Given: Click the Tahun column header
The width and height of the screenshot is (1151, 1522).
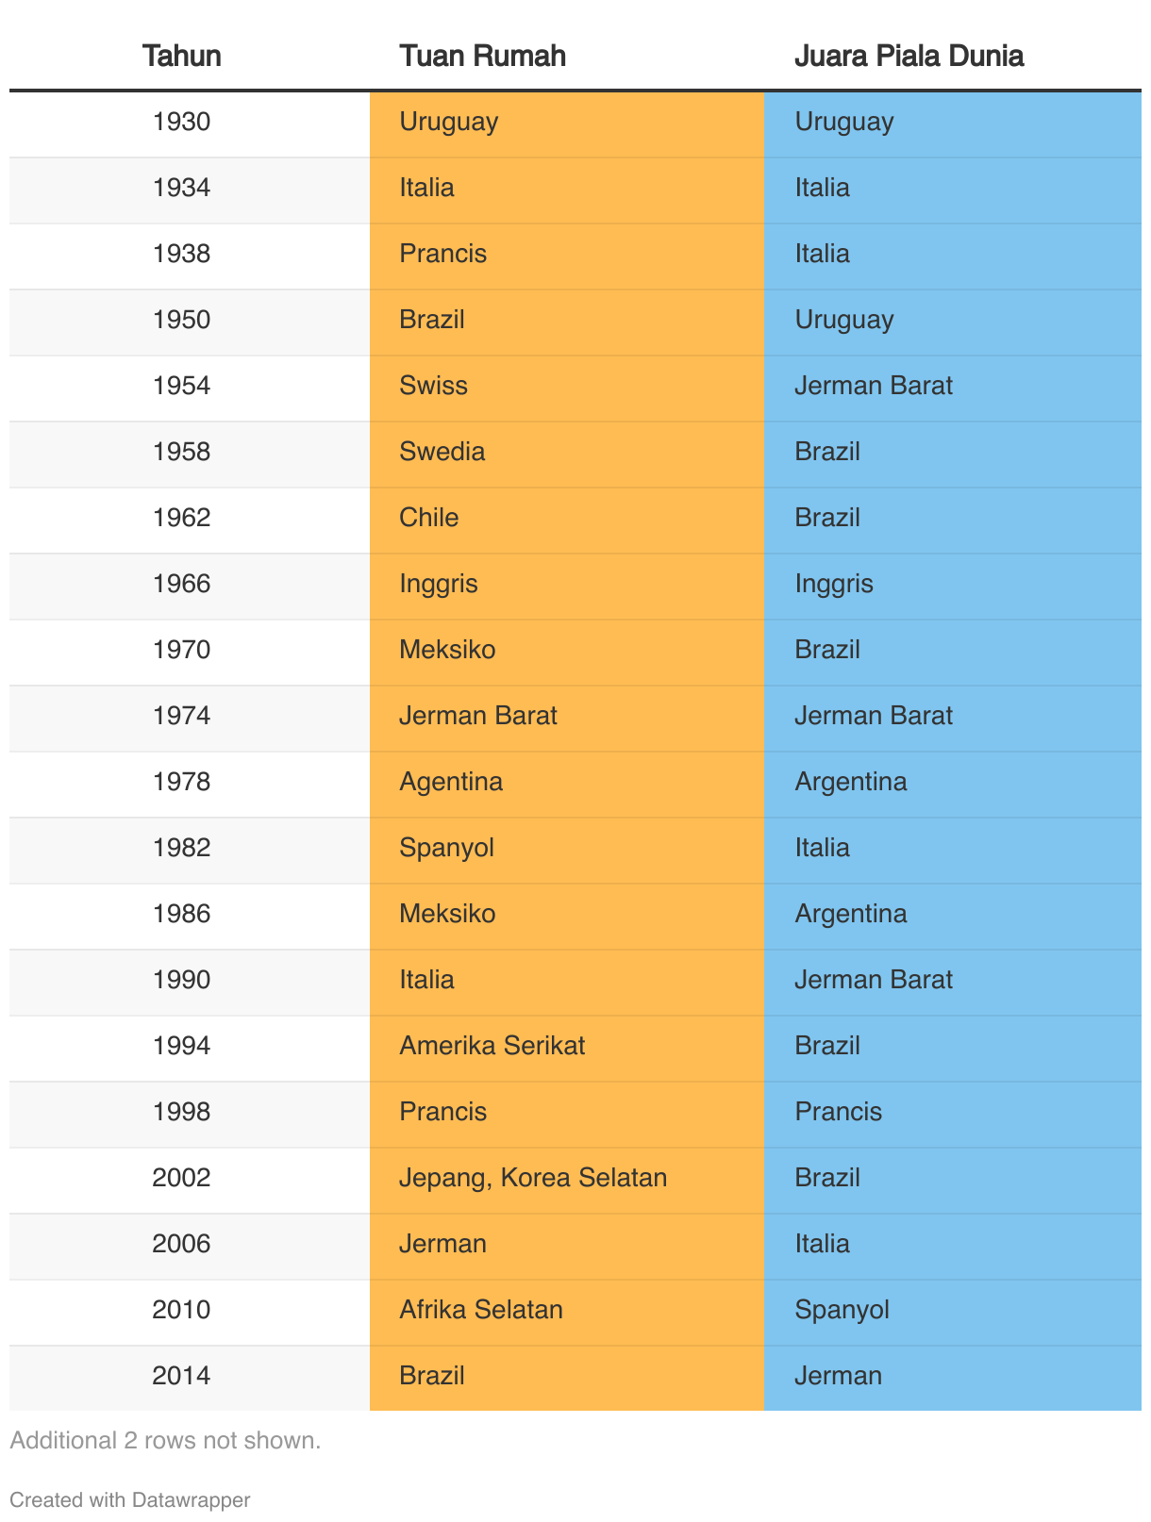Looking at the screenshot, I should (182, 56).
